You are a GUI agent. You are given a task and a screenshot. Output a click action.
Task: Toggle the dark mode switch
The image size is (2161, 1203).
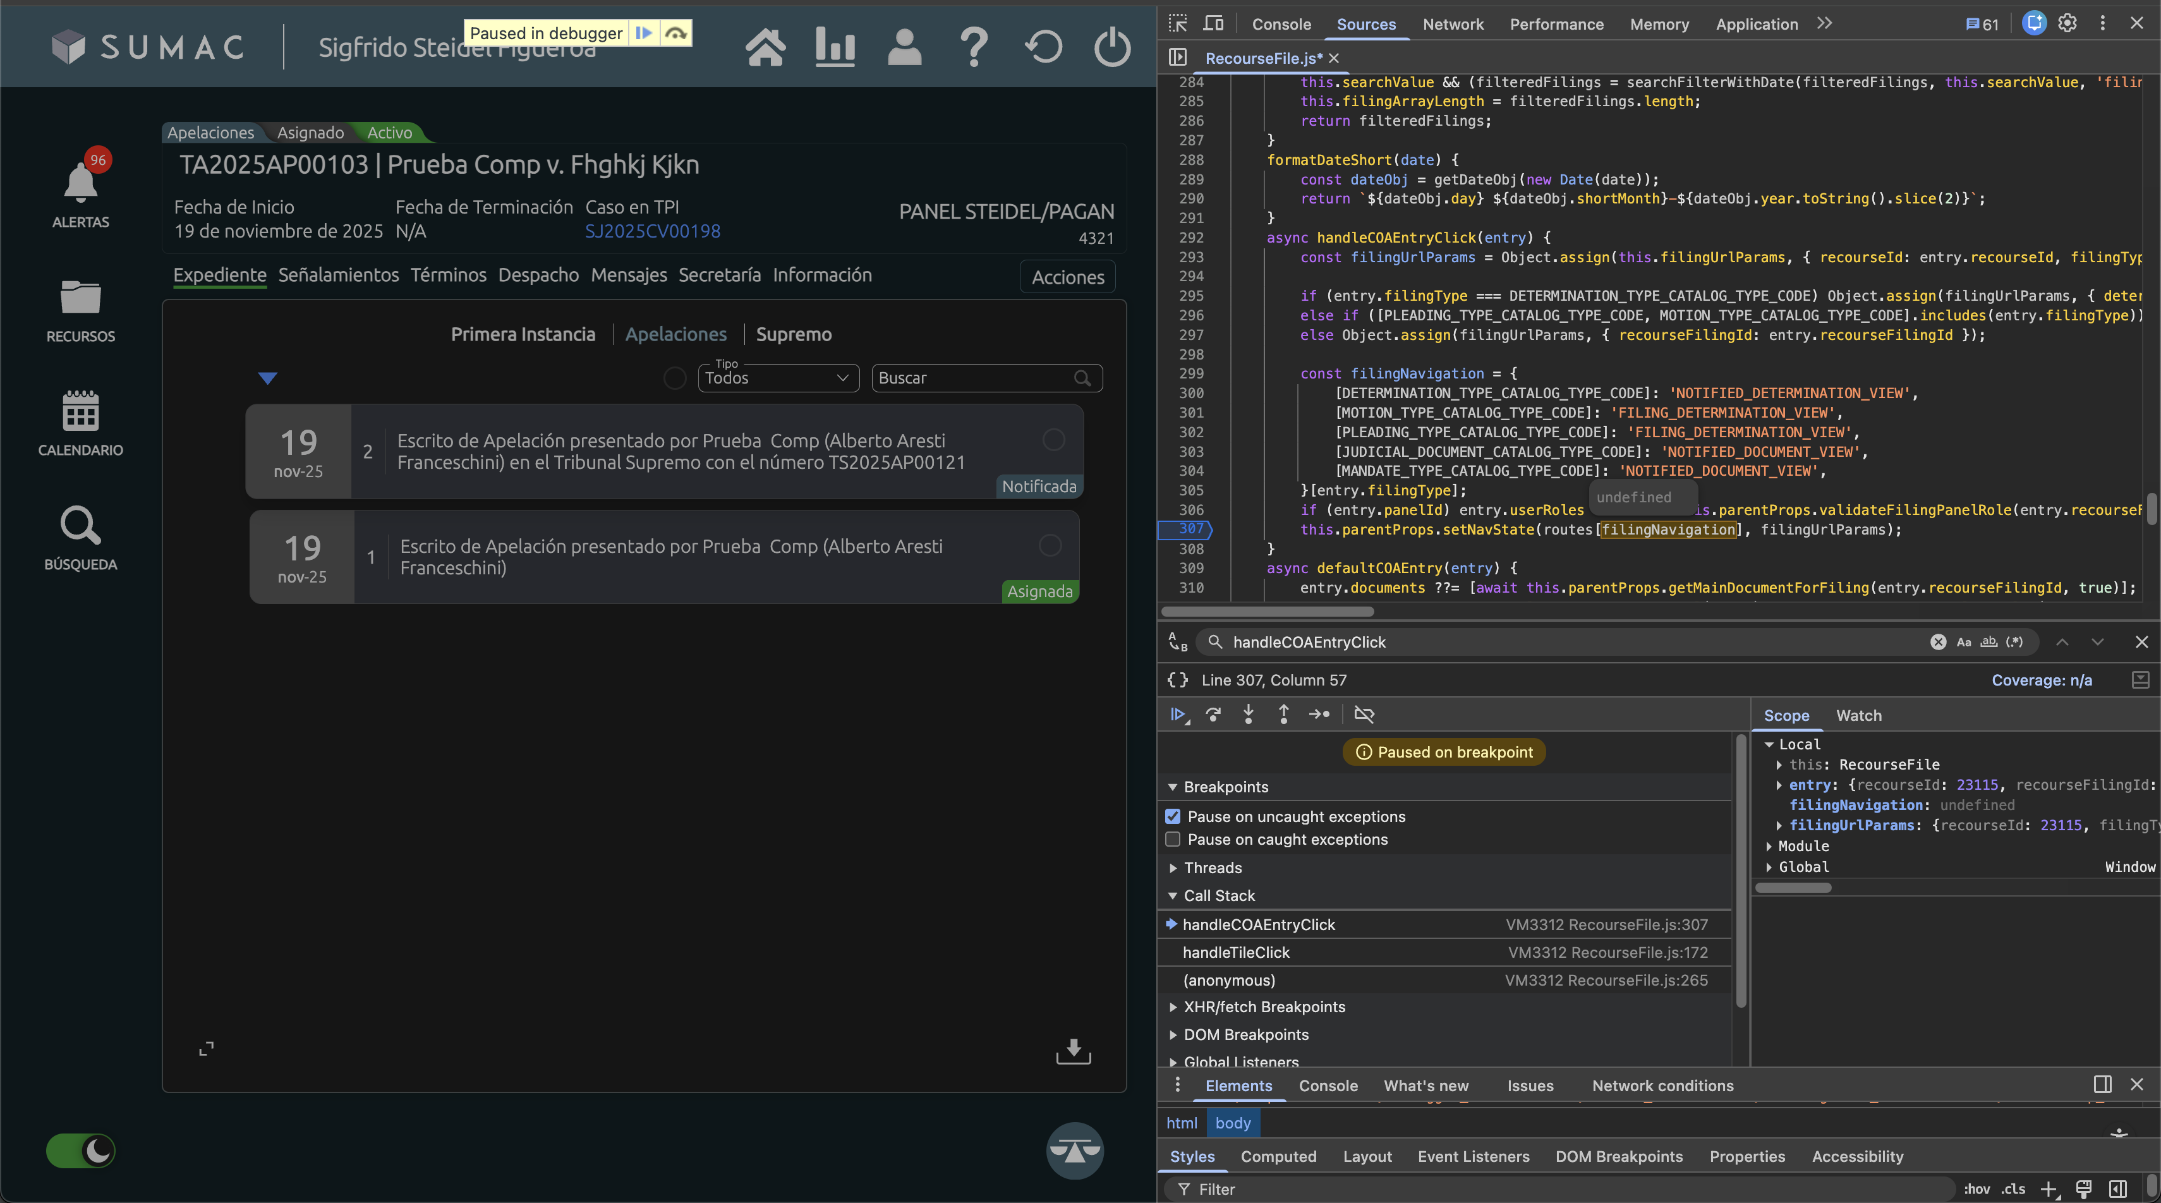click(x=80, y=1150)
